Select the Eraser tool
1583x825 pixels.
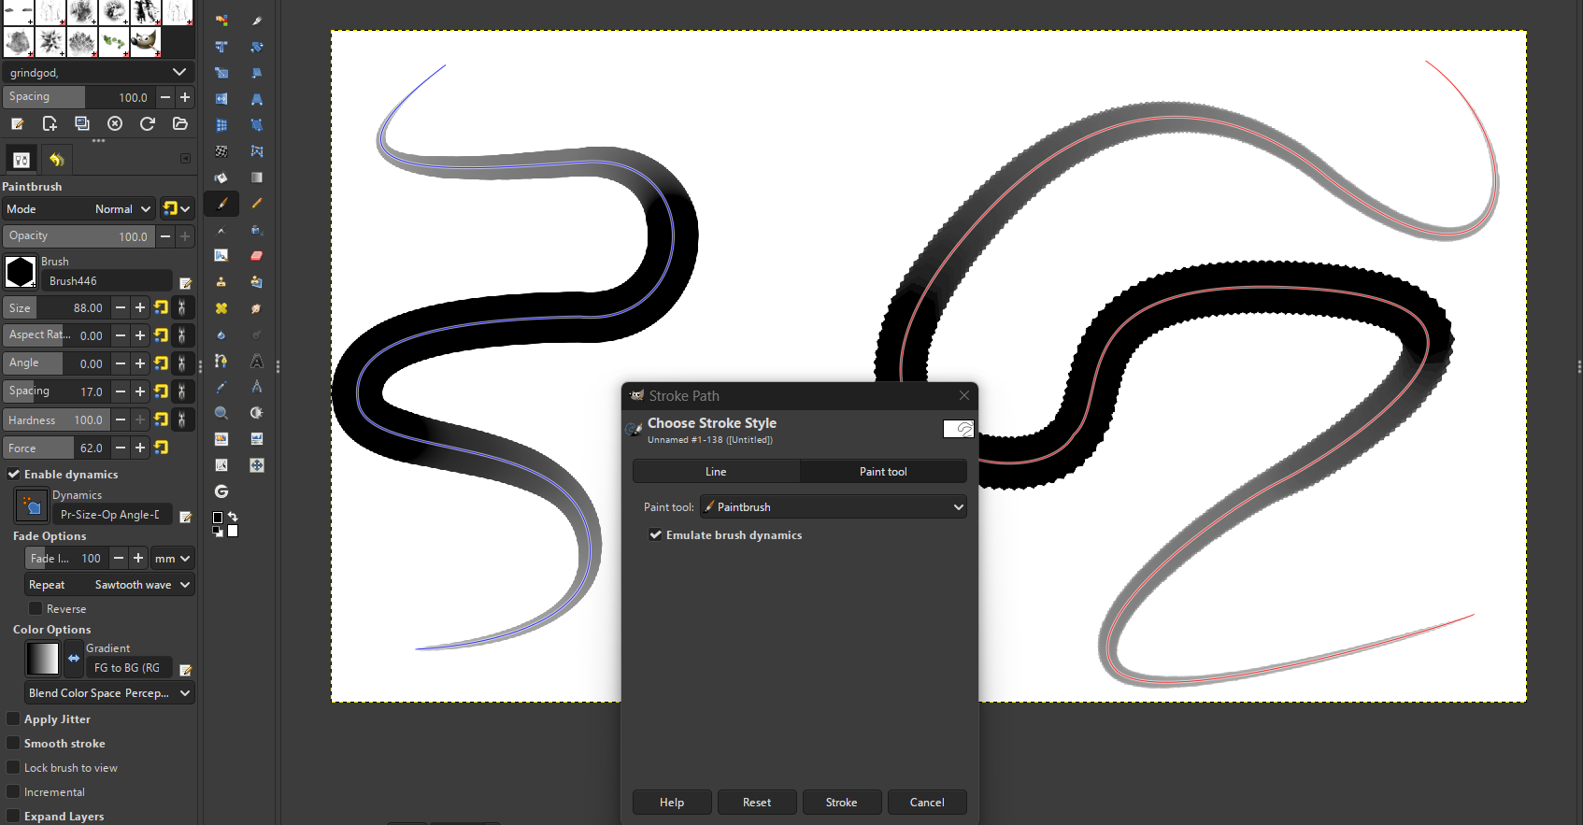256,255
